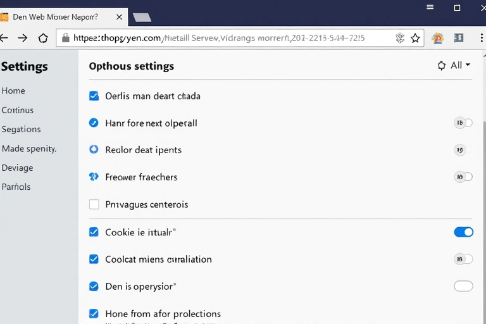Uncheck the Den is operysior checkbox

click(x=94, y=286)
